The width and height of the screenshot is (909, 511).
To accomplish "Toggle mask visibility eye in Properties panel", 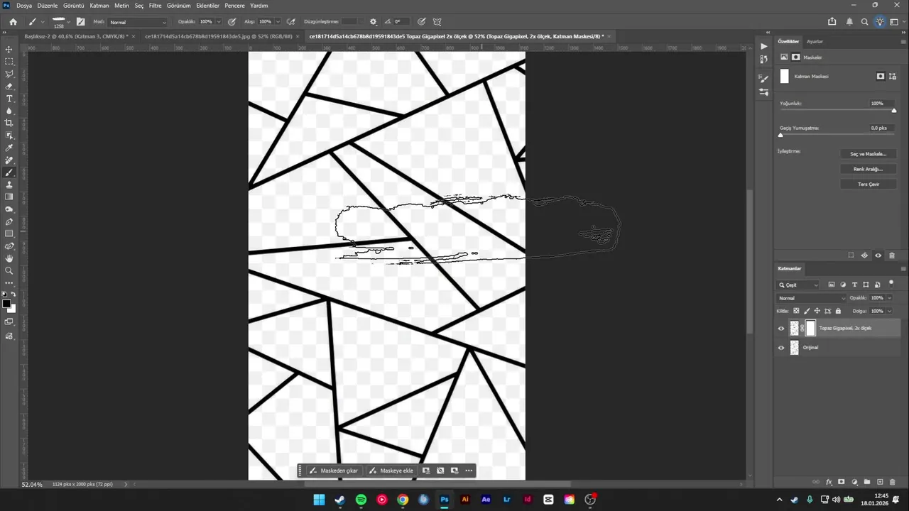I will (878, 255).
